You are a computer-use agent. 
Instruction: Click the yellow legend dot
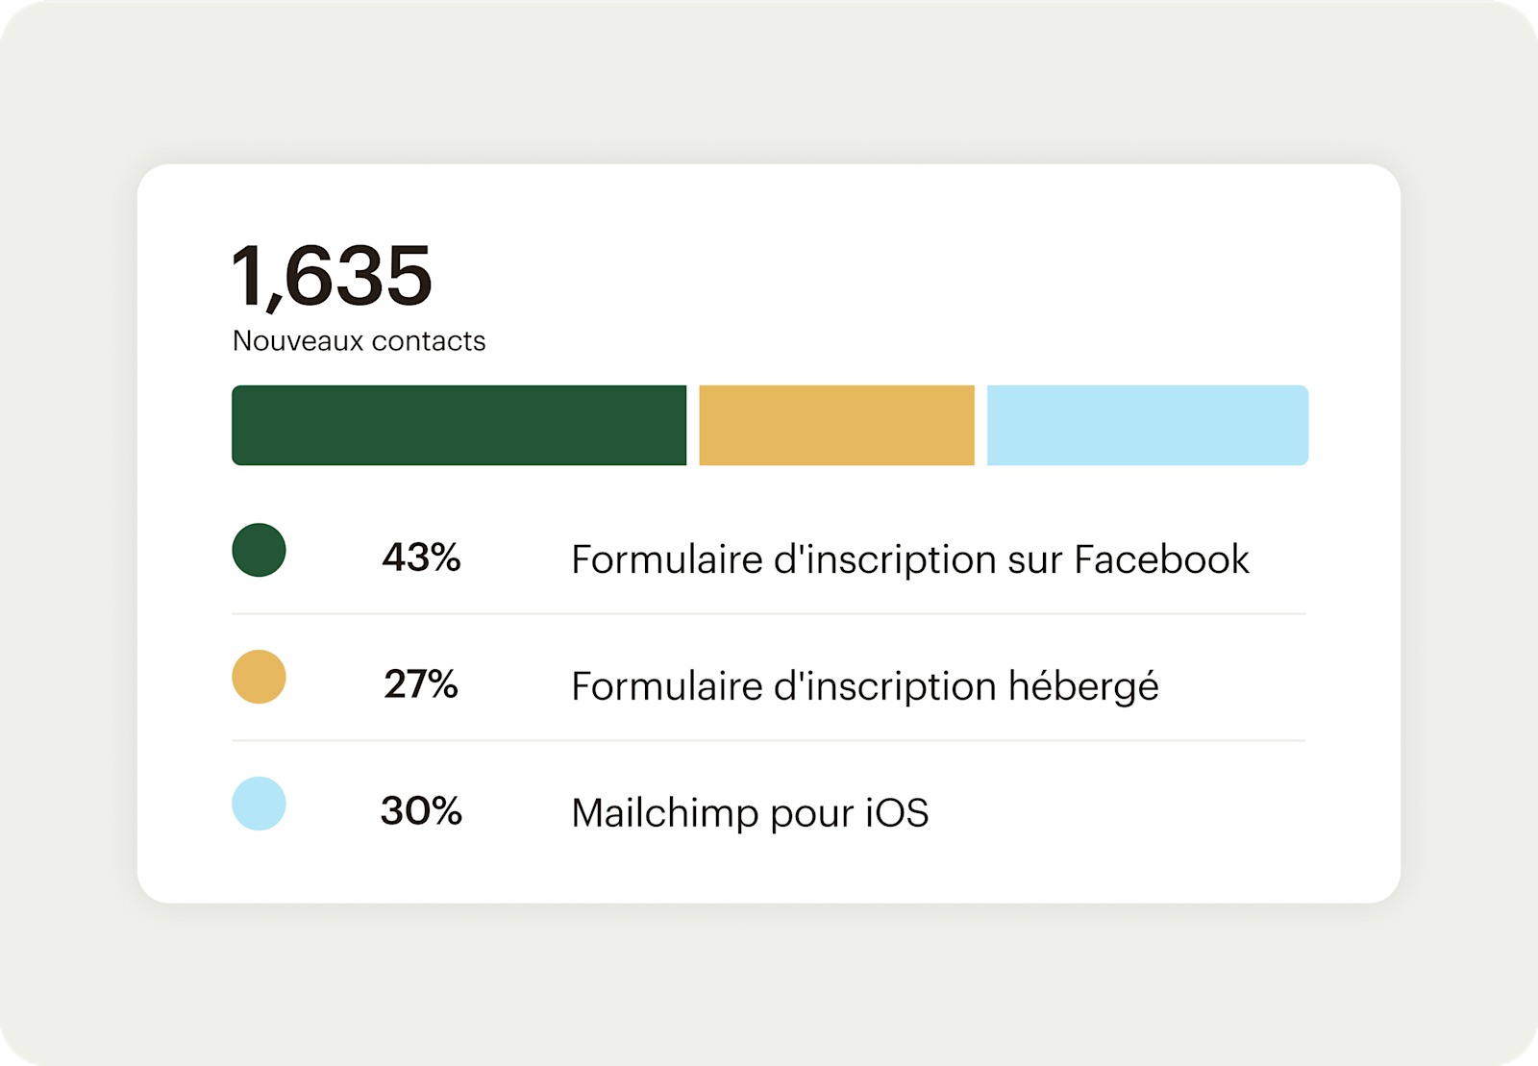tap(259, 677)
